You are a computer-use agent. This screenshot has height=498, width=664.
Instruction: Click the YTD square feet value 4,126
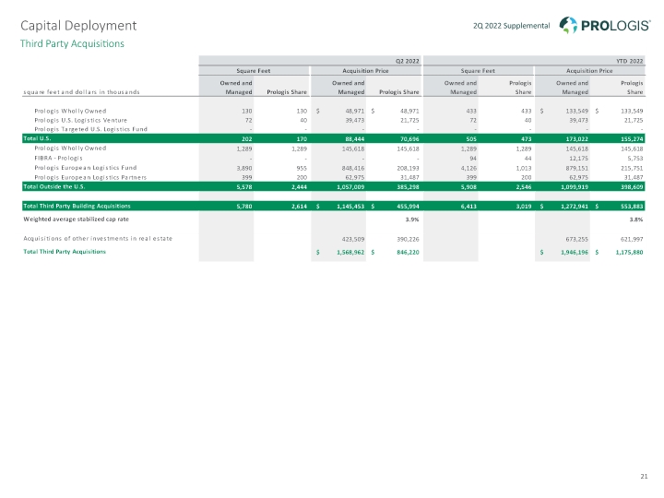[468, 168]
